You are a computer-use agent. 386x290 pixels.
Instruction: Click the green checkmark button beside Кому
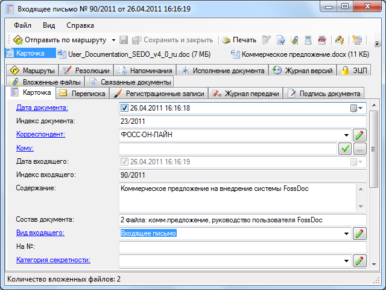pyautogui.click(x=345, y=149)
